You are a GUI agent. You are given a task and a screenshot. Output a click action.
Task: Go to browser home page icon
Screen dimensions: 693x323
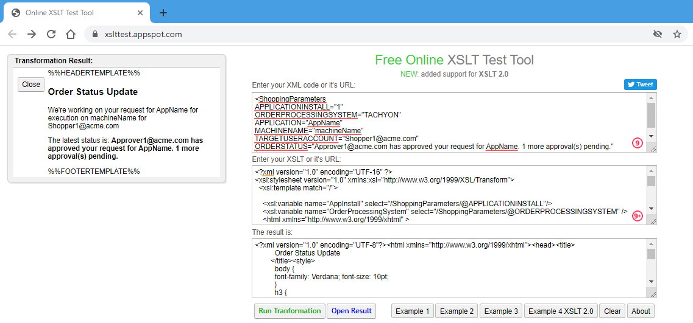(71, 34)
